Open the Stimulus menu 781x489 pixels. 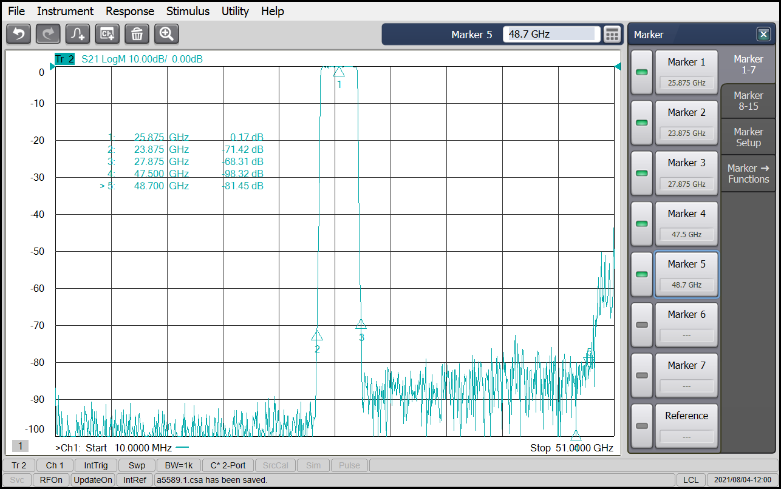pyautogui.click(x=188, y=11)
